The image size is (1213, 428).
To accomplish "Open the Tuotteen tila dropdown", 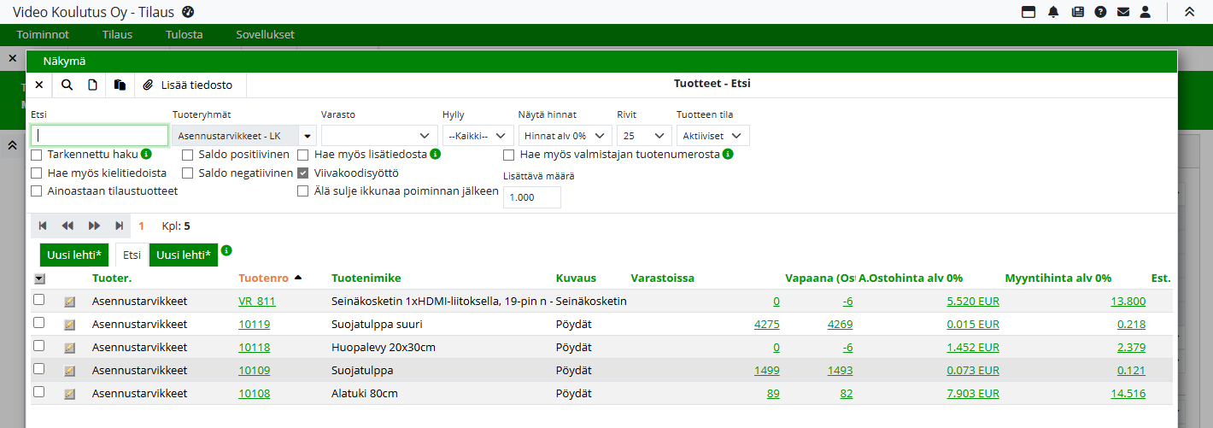I will tap(712, 136).
